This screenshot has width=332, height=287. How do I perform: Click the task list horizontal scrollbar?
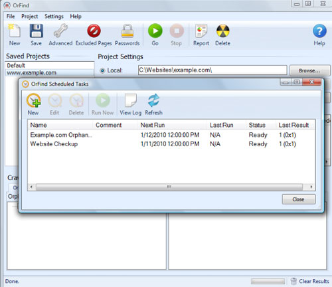tap(169, 187)
